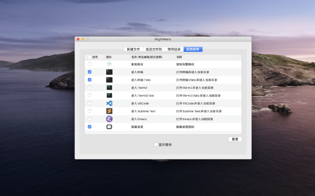Image resolution: width=315 pixels, height=196 pixels.
Task: Click the name cell 进入终端
Action: (x=137, y=72)
